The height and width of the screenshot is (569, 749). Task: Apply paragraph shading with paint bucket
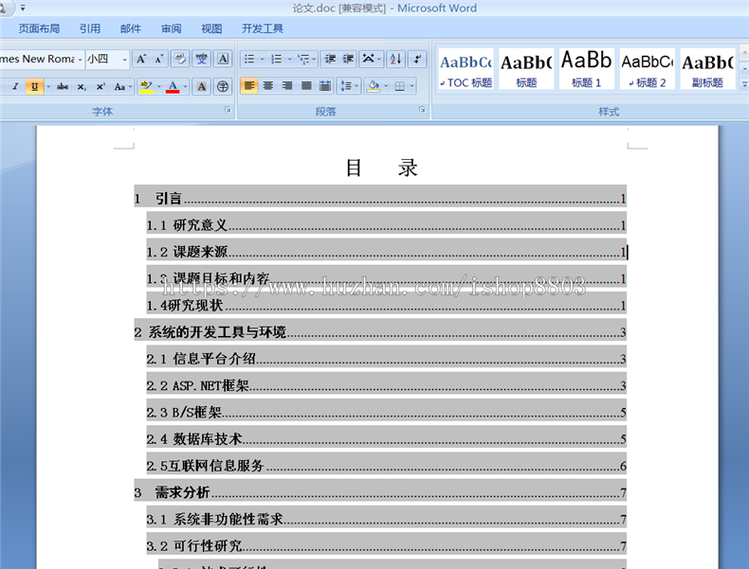point(374,86)
